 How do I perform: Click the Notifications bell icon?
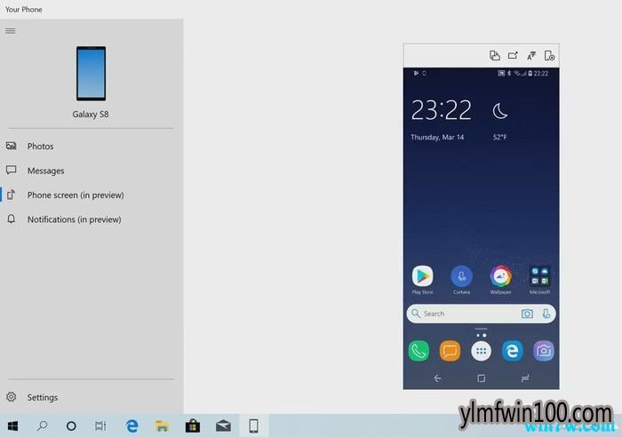pos(11,218)
